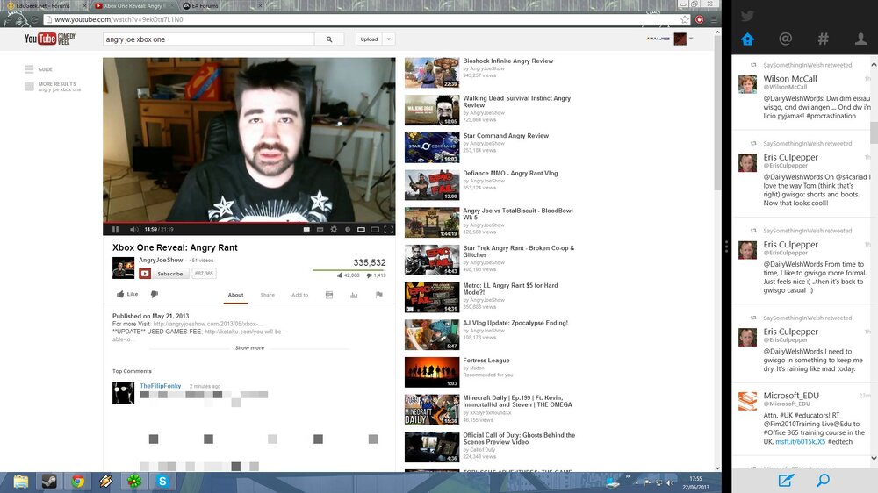Open Fortress League video thumbnail
Image resolution: width=878 pixels, height=493 pixels.
click(432, 372)
